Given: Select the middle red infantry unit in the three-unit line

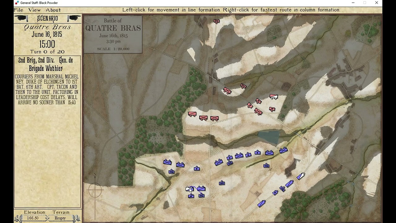Looking at the screenshot, I should click(x=203, y=118).
